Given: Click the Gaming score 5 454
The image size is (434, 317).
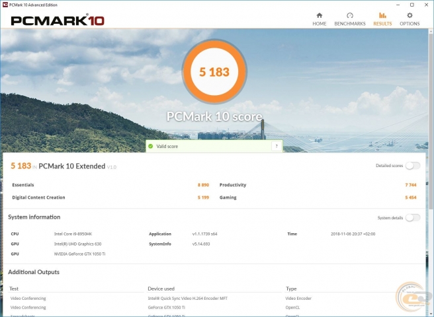Looking at the screenshot, I should coord(411,197).
